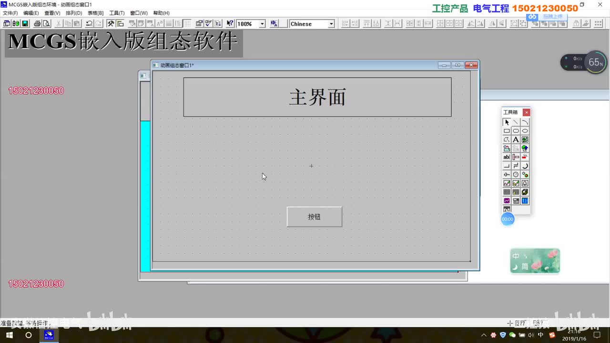
Task: Select the arc tool in toolbox
Action: 525,122
